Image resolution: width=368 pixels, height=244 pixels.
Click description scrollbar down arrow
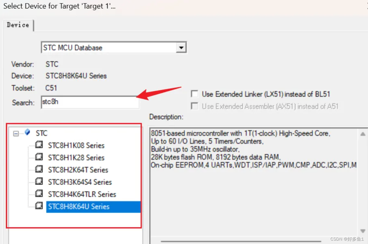tap(363, 231)
